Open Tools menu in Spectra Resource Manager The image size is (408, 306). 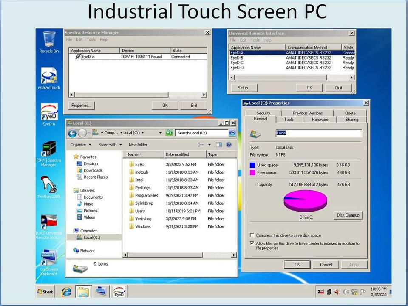coord(91,40)
